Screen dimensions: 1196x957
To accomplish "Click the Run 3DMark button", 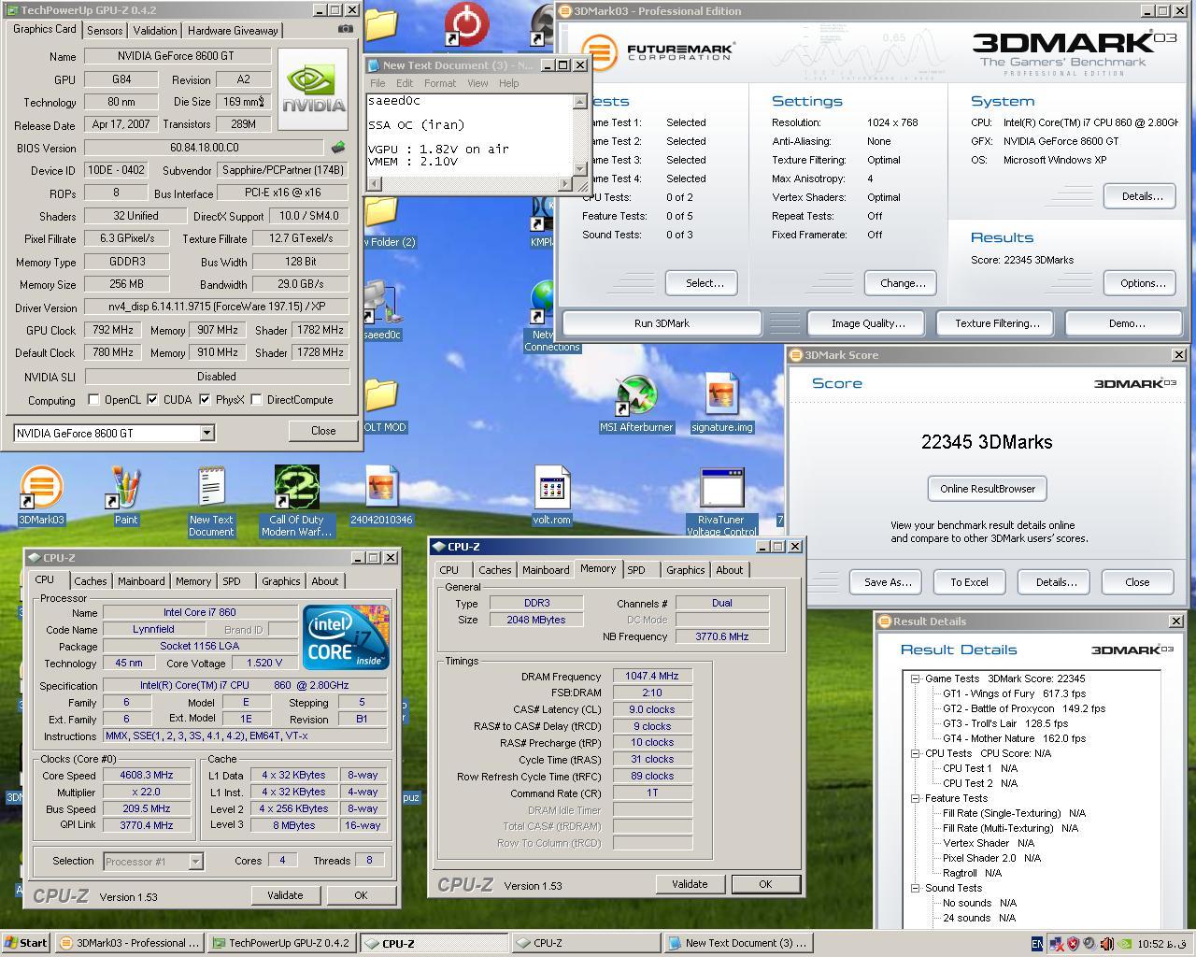I will [x=662, y=323].
